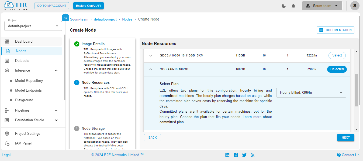This screenshot has height=161, width=363.
Task: Open E2E Twitter page icon
Action: point(244,155)
